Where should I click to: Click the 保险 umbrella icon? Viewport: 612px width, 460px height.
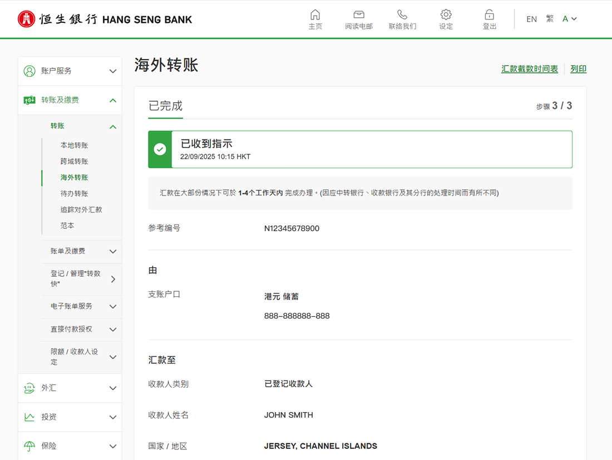(29, 446)
